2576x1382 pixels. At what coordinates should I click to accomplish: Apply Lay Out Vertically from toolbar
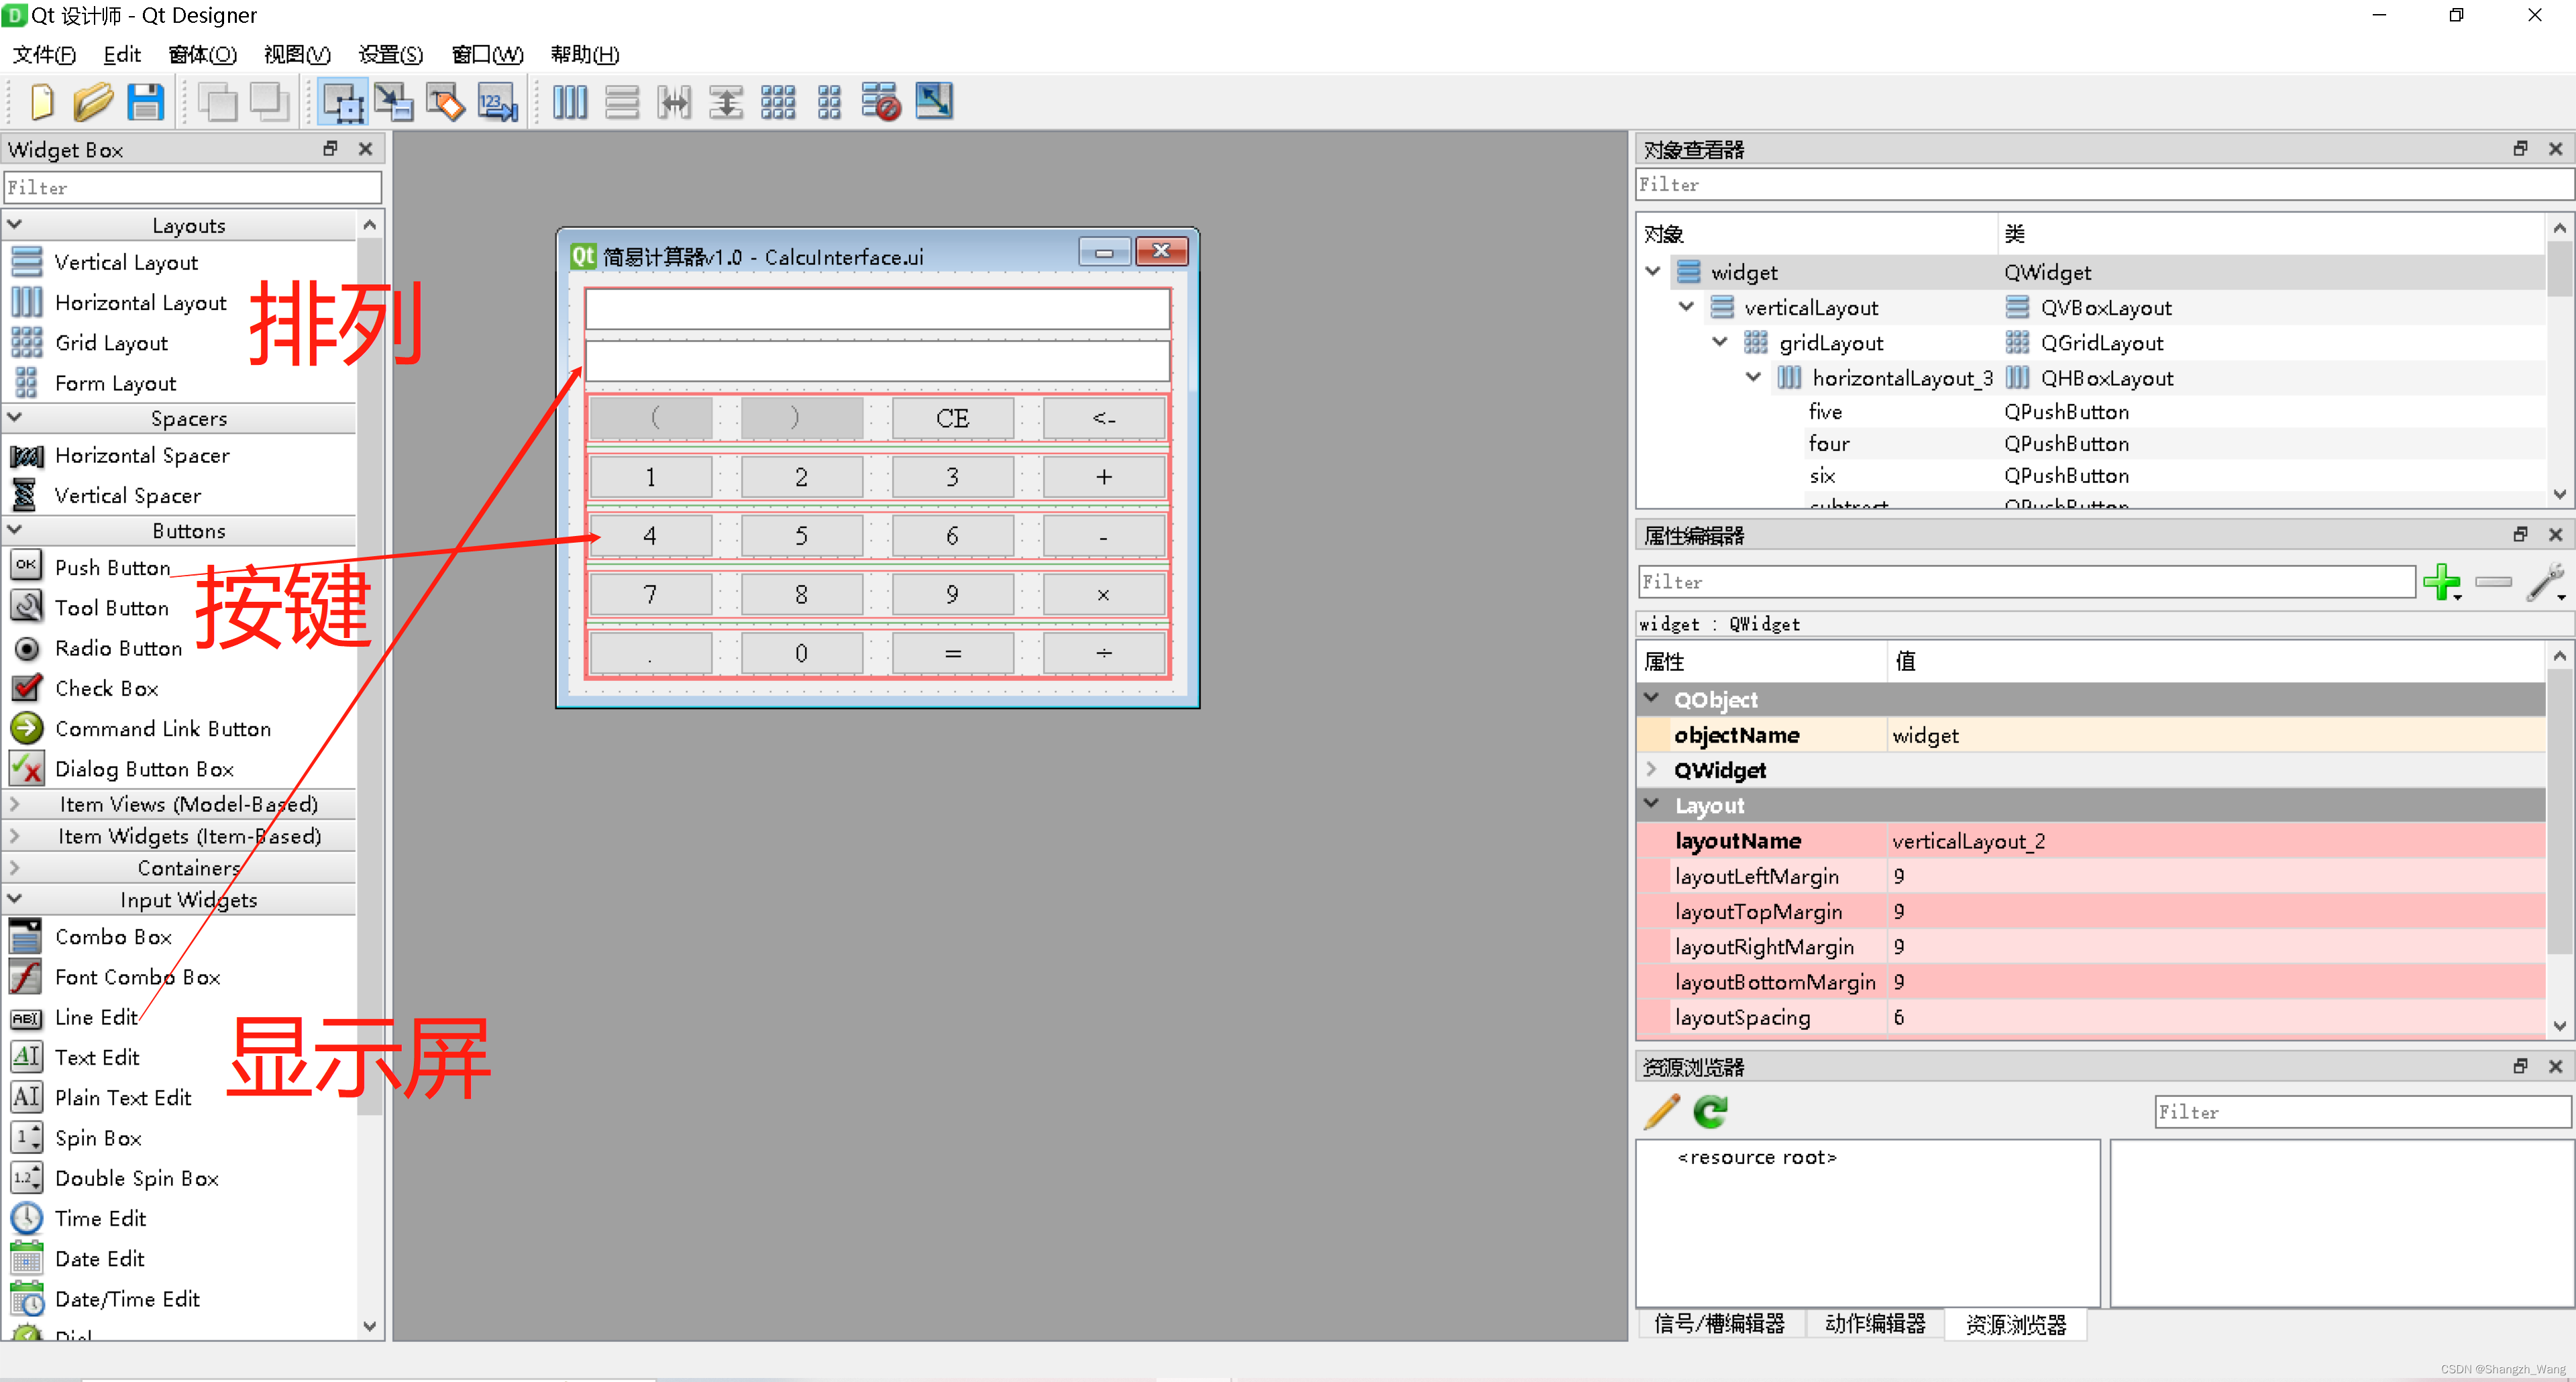tap(622, 102)
